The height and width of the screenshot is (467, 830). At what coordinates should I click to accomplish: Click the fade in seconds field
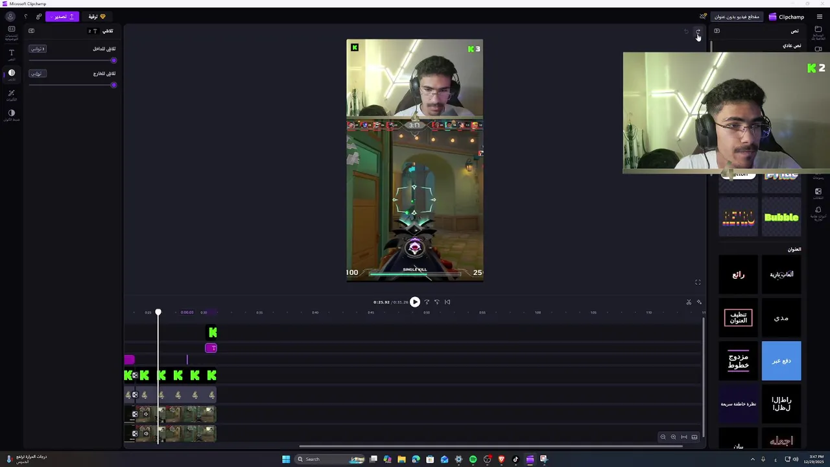38,49
